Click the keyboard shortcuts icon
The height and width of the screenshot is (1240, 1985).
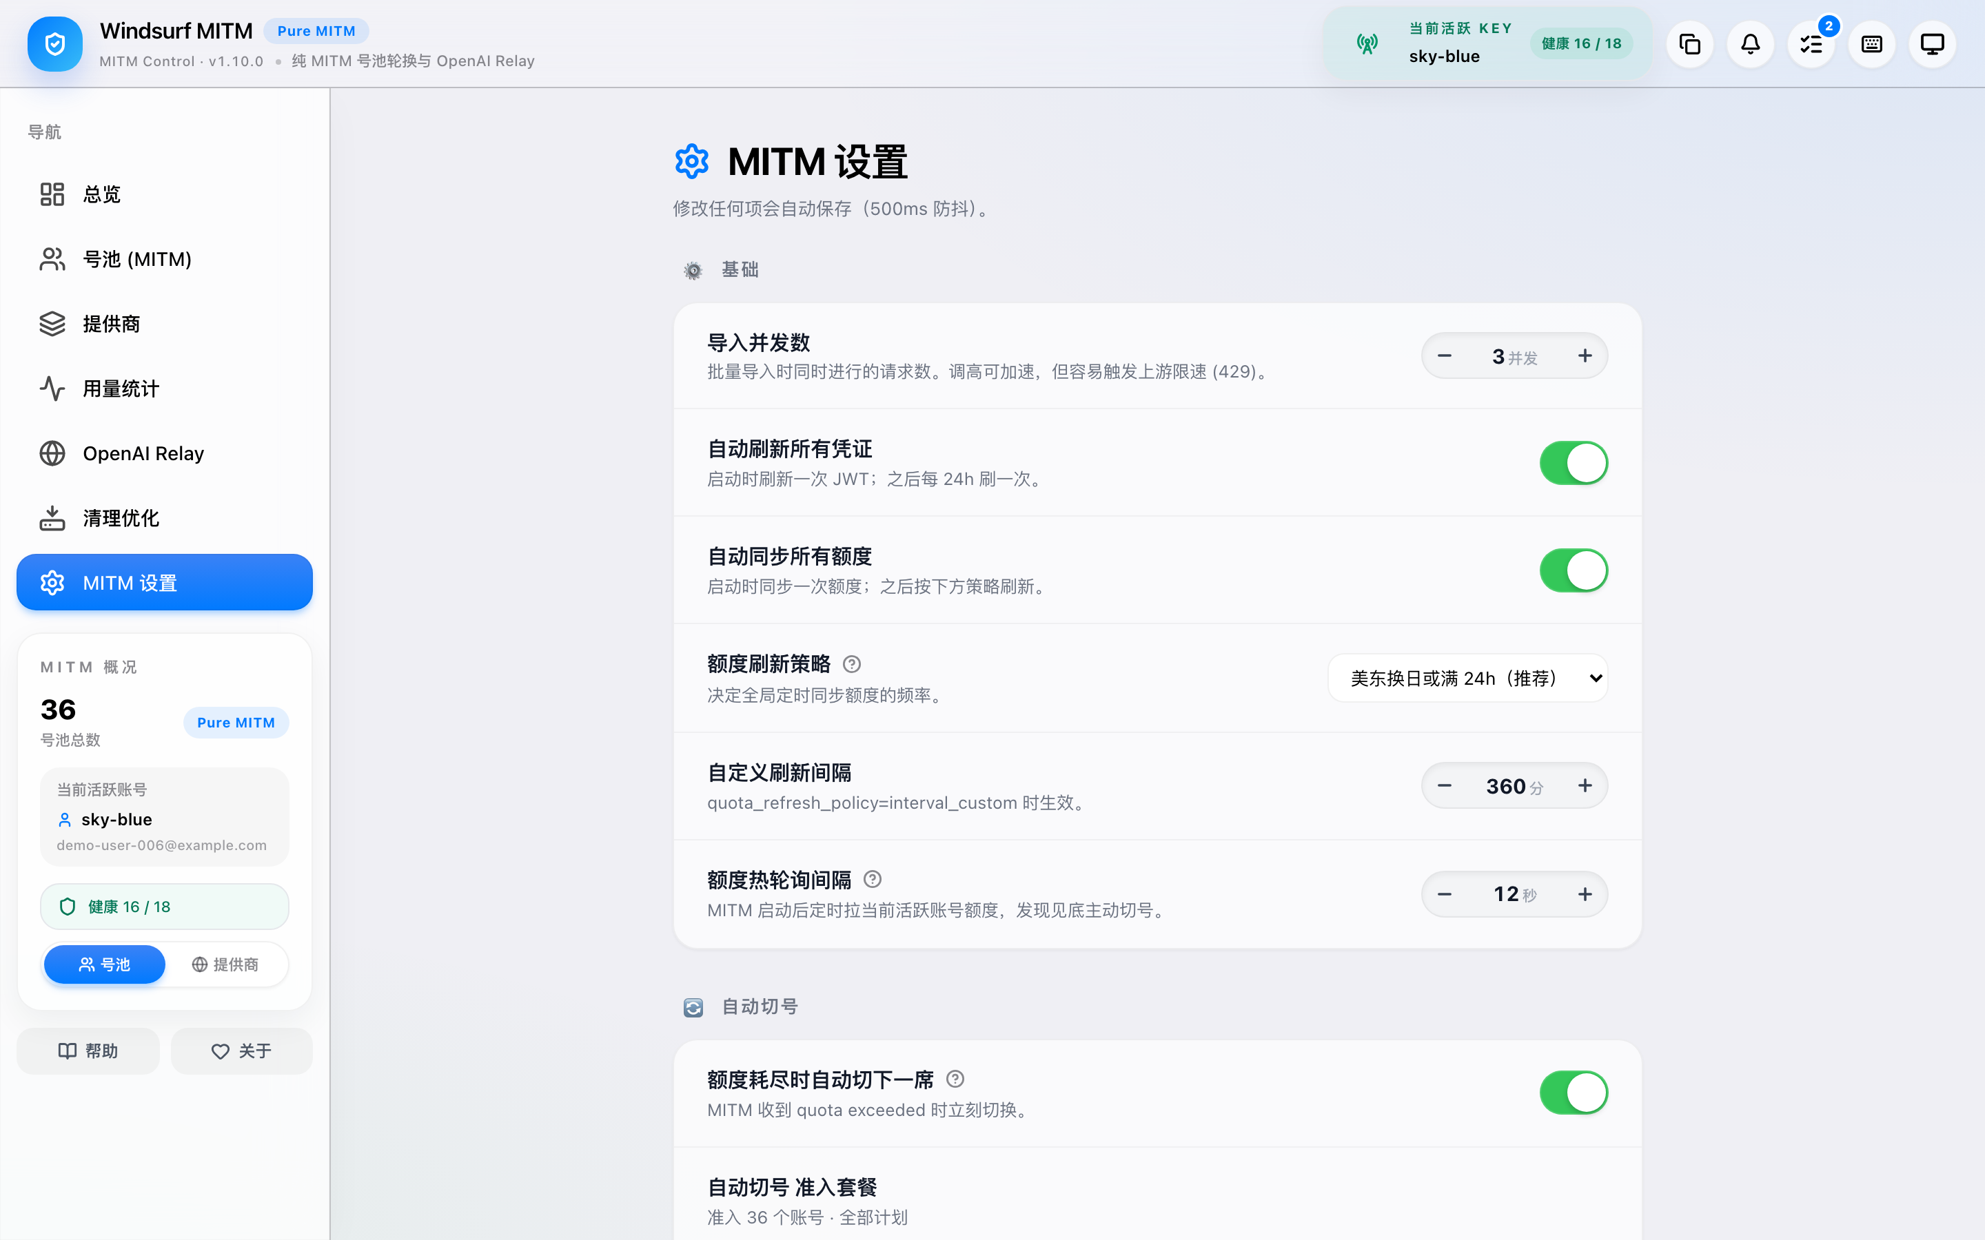point(1872,44)
